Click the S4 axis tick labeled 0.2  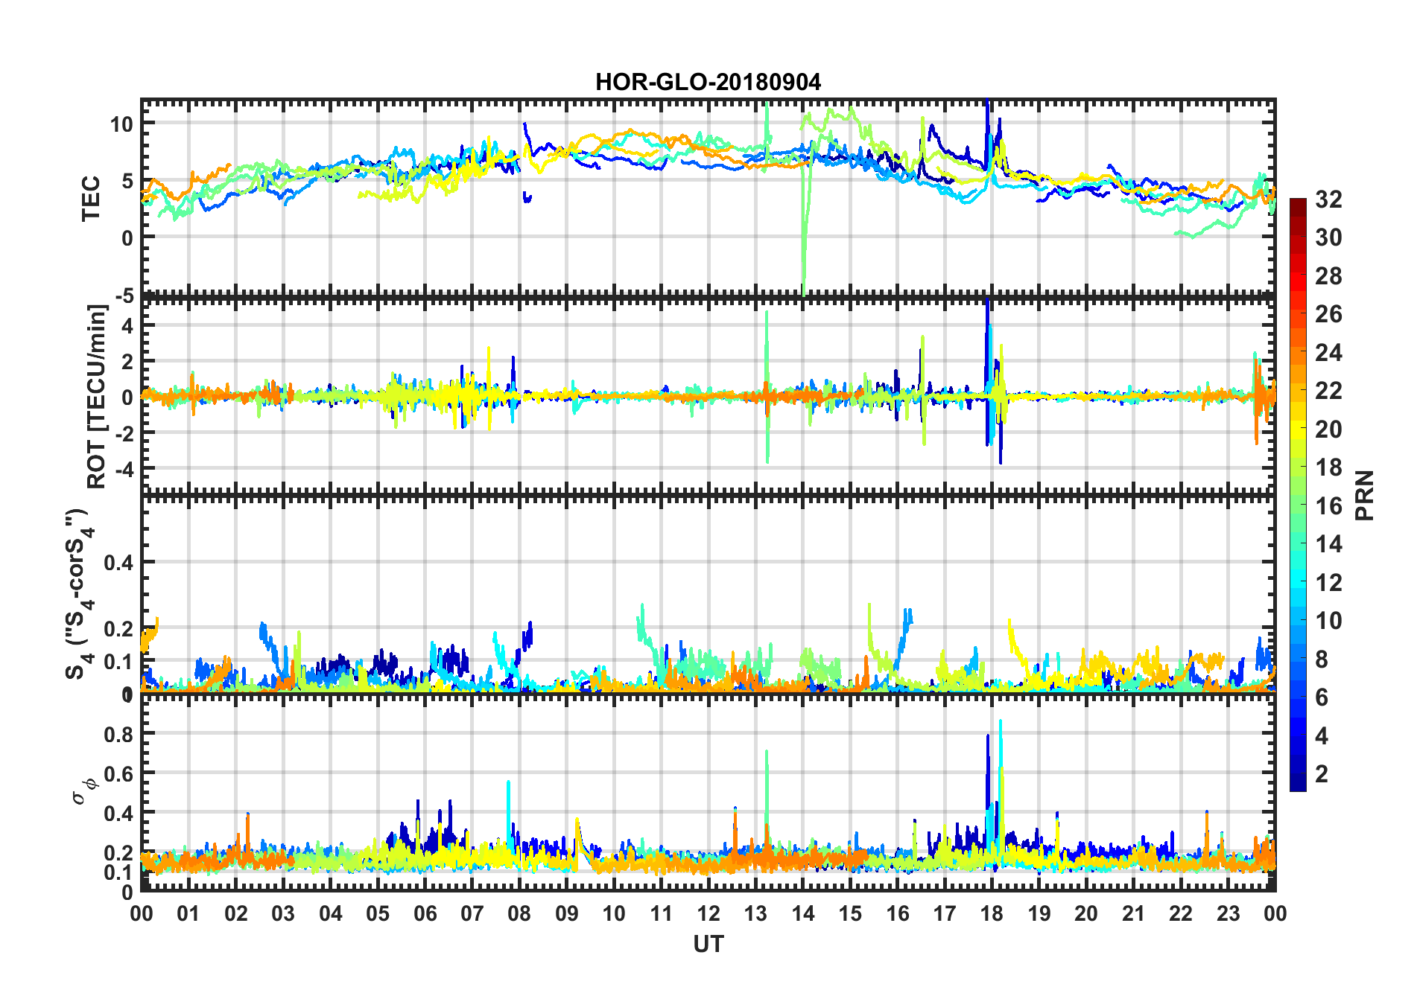(x=119, y=629)
